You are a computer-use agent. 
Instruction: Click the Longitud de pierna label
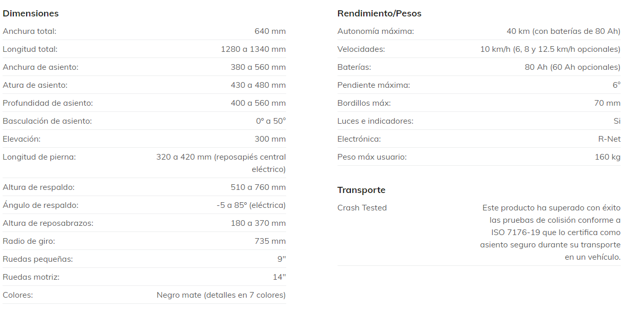click(39, 157)
